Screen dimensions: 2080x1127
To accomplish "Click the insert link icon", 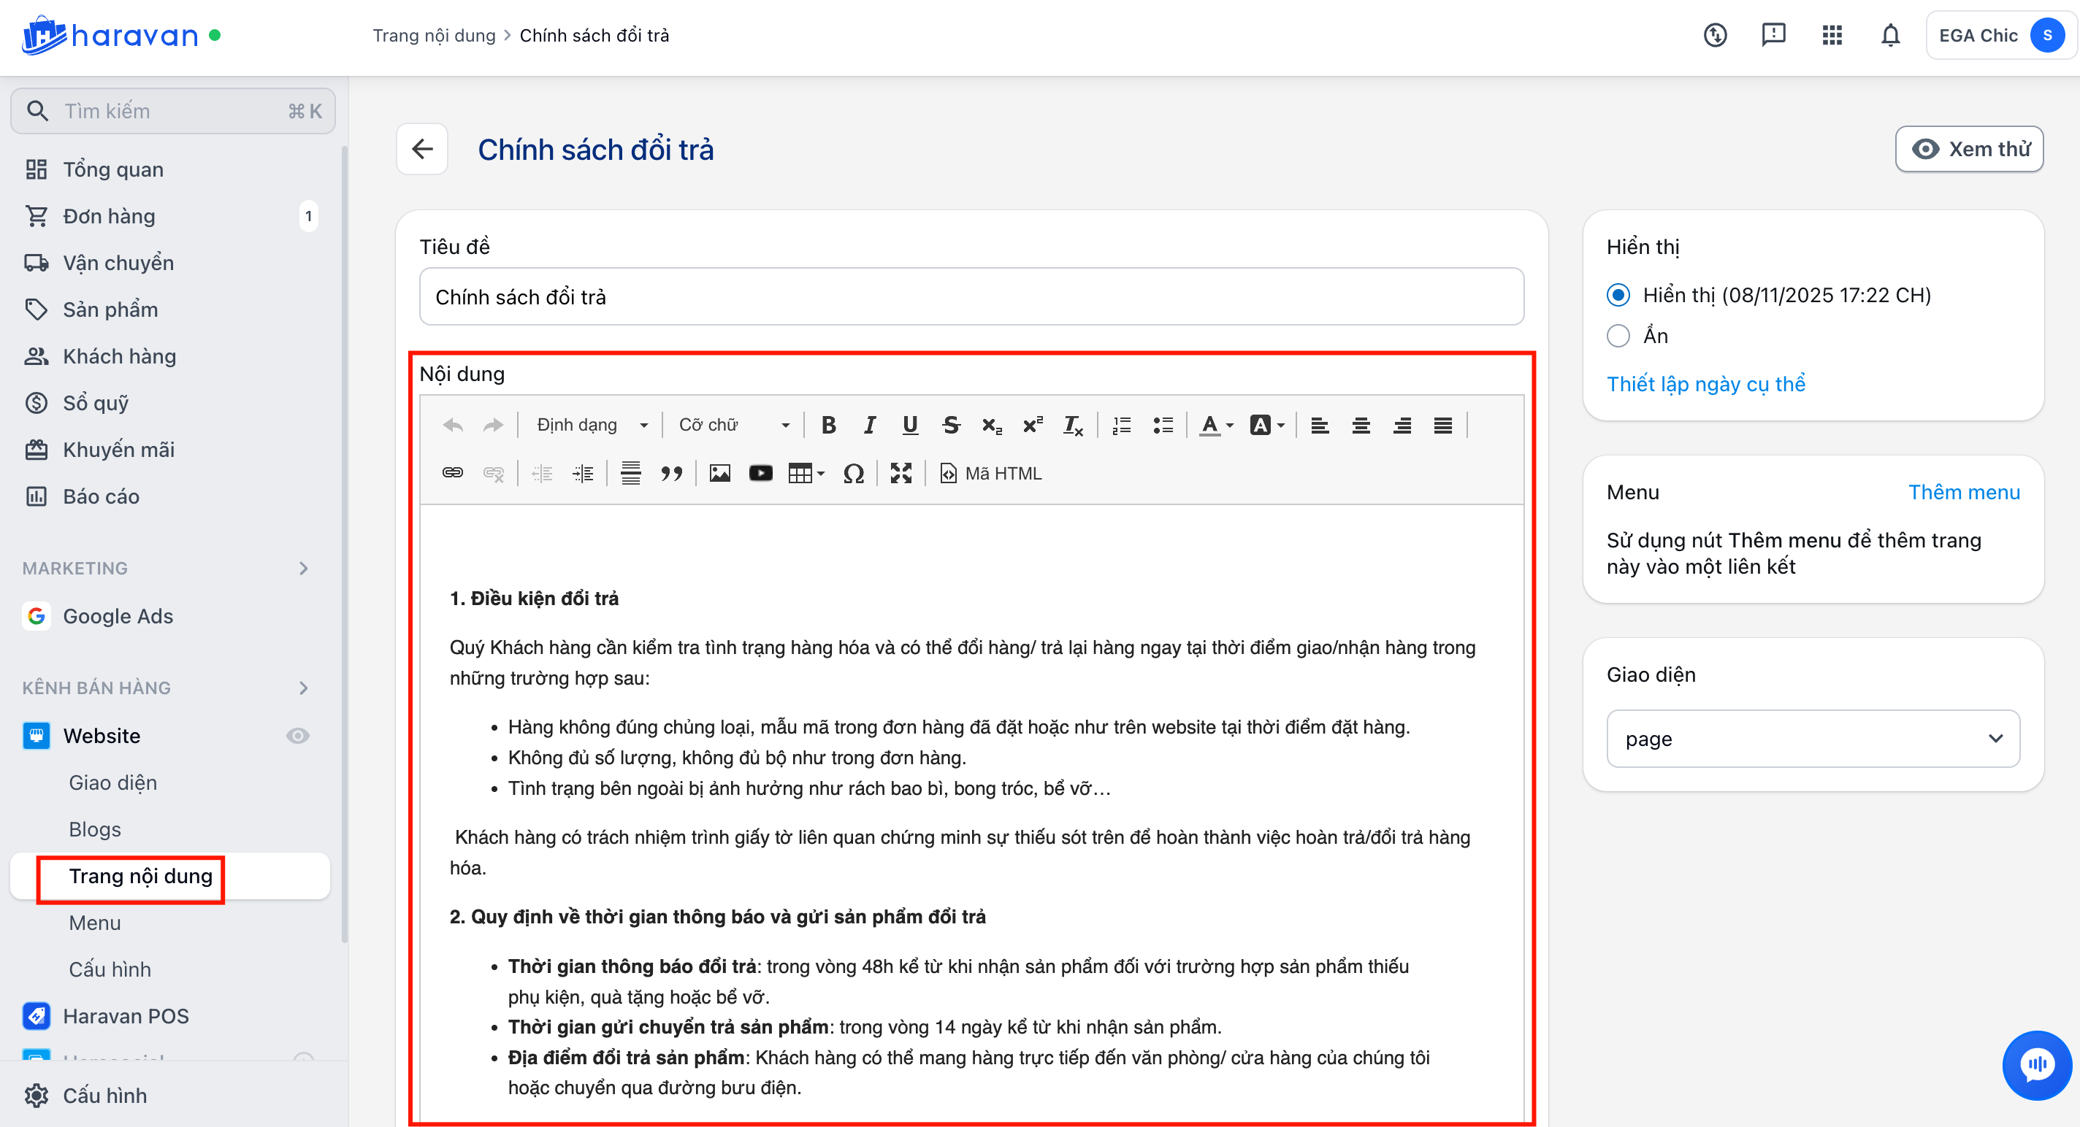I will (x=452, y=474).
